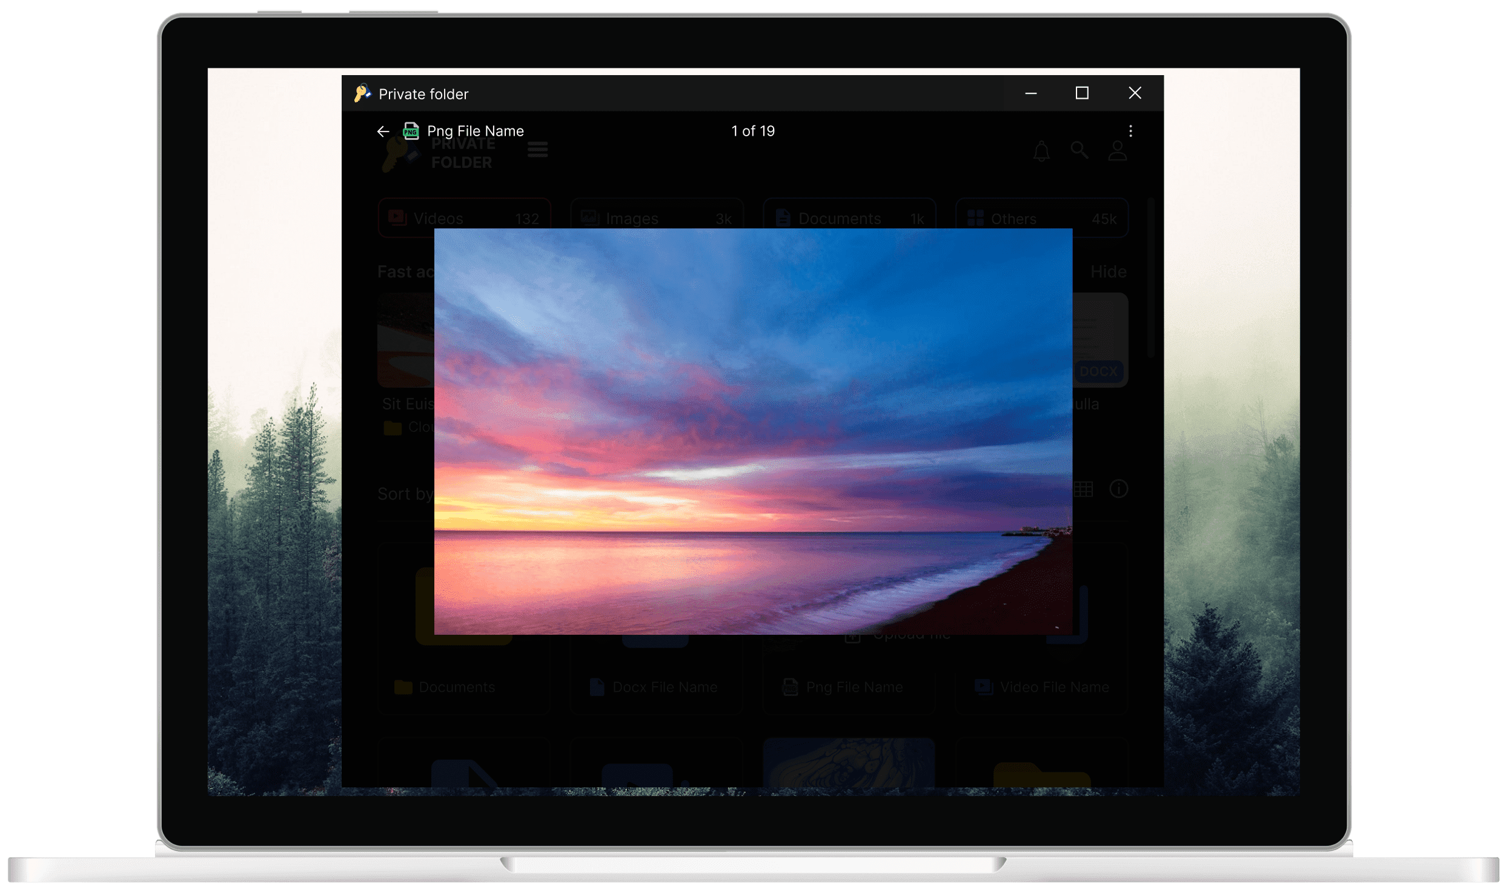Click the dimmed grid view icon
Image resolution: width=1506 pixels, height=894 pixels.
[x=1083, y=489]
